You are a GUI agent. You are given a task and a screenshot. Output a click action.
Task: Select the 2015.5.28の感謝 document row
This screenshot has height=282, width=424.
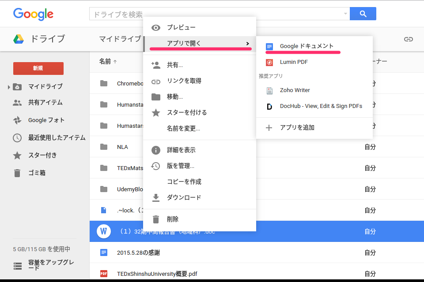pyautogui.click(x=257, y=252)
